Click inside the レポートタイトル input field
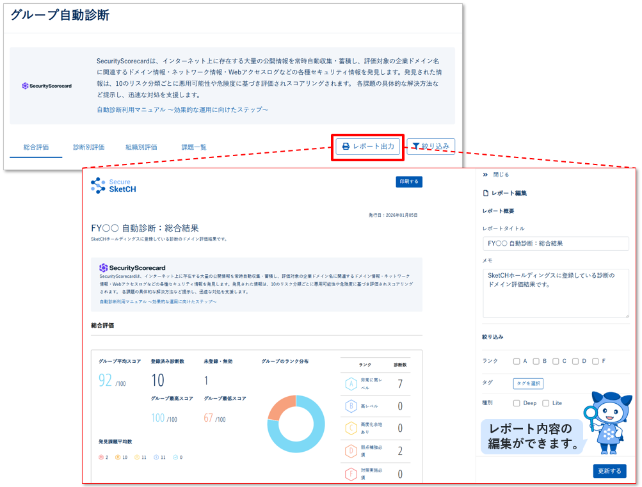642x487 pixels. pyautogui.click(x=554, y=243)
